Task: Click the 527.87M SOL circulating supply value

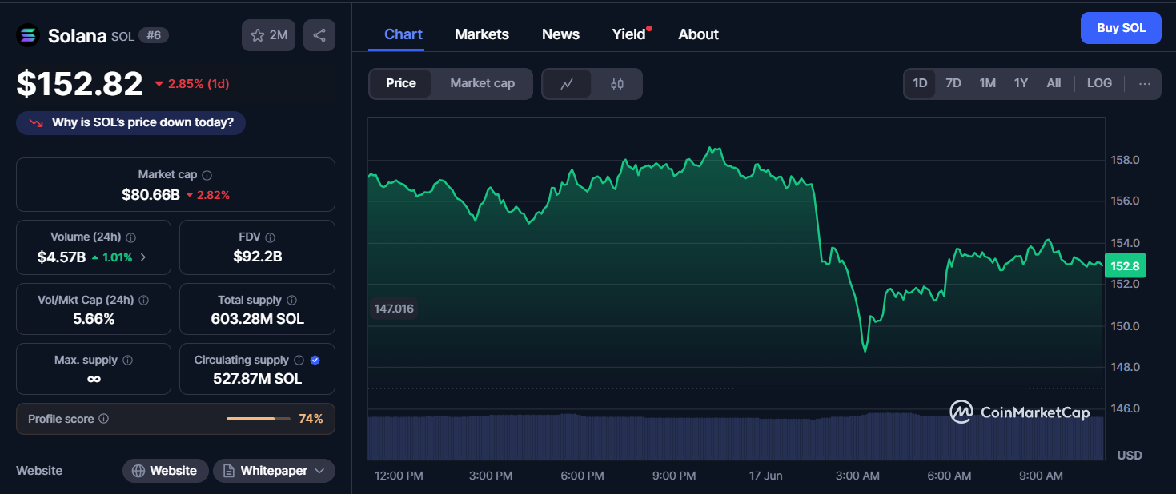Action: coord(258,379)
